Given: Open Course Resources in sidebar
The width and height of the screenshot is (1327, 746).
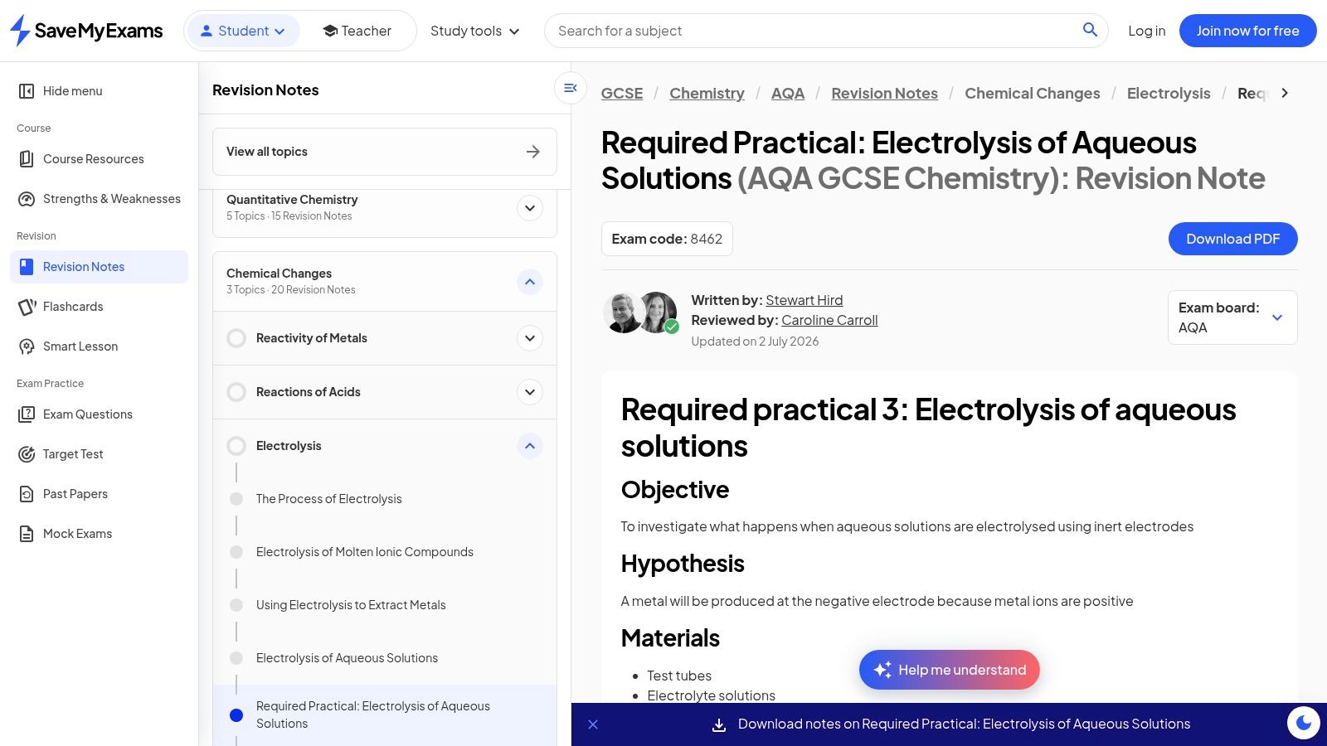Looking at the screenshot, I should tap(93, 159).
